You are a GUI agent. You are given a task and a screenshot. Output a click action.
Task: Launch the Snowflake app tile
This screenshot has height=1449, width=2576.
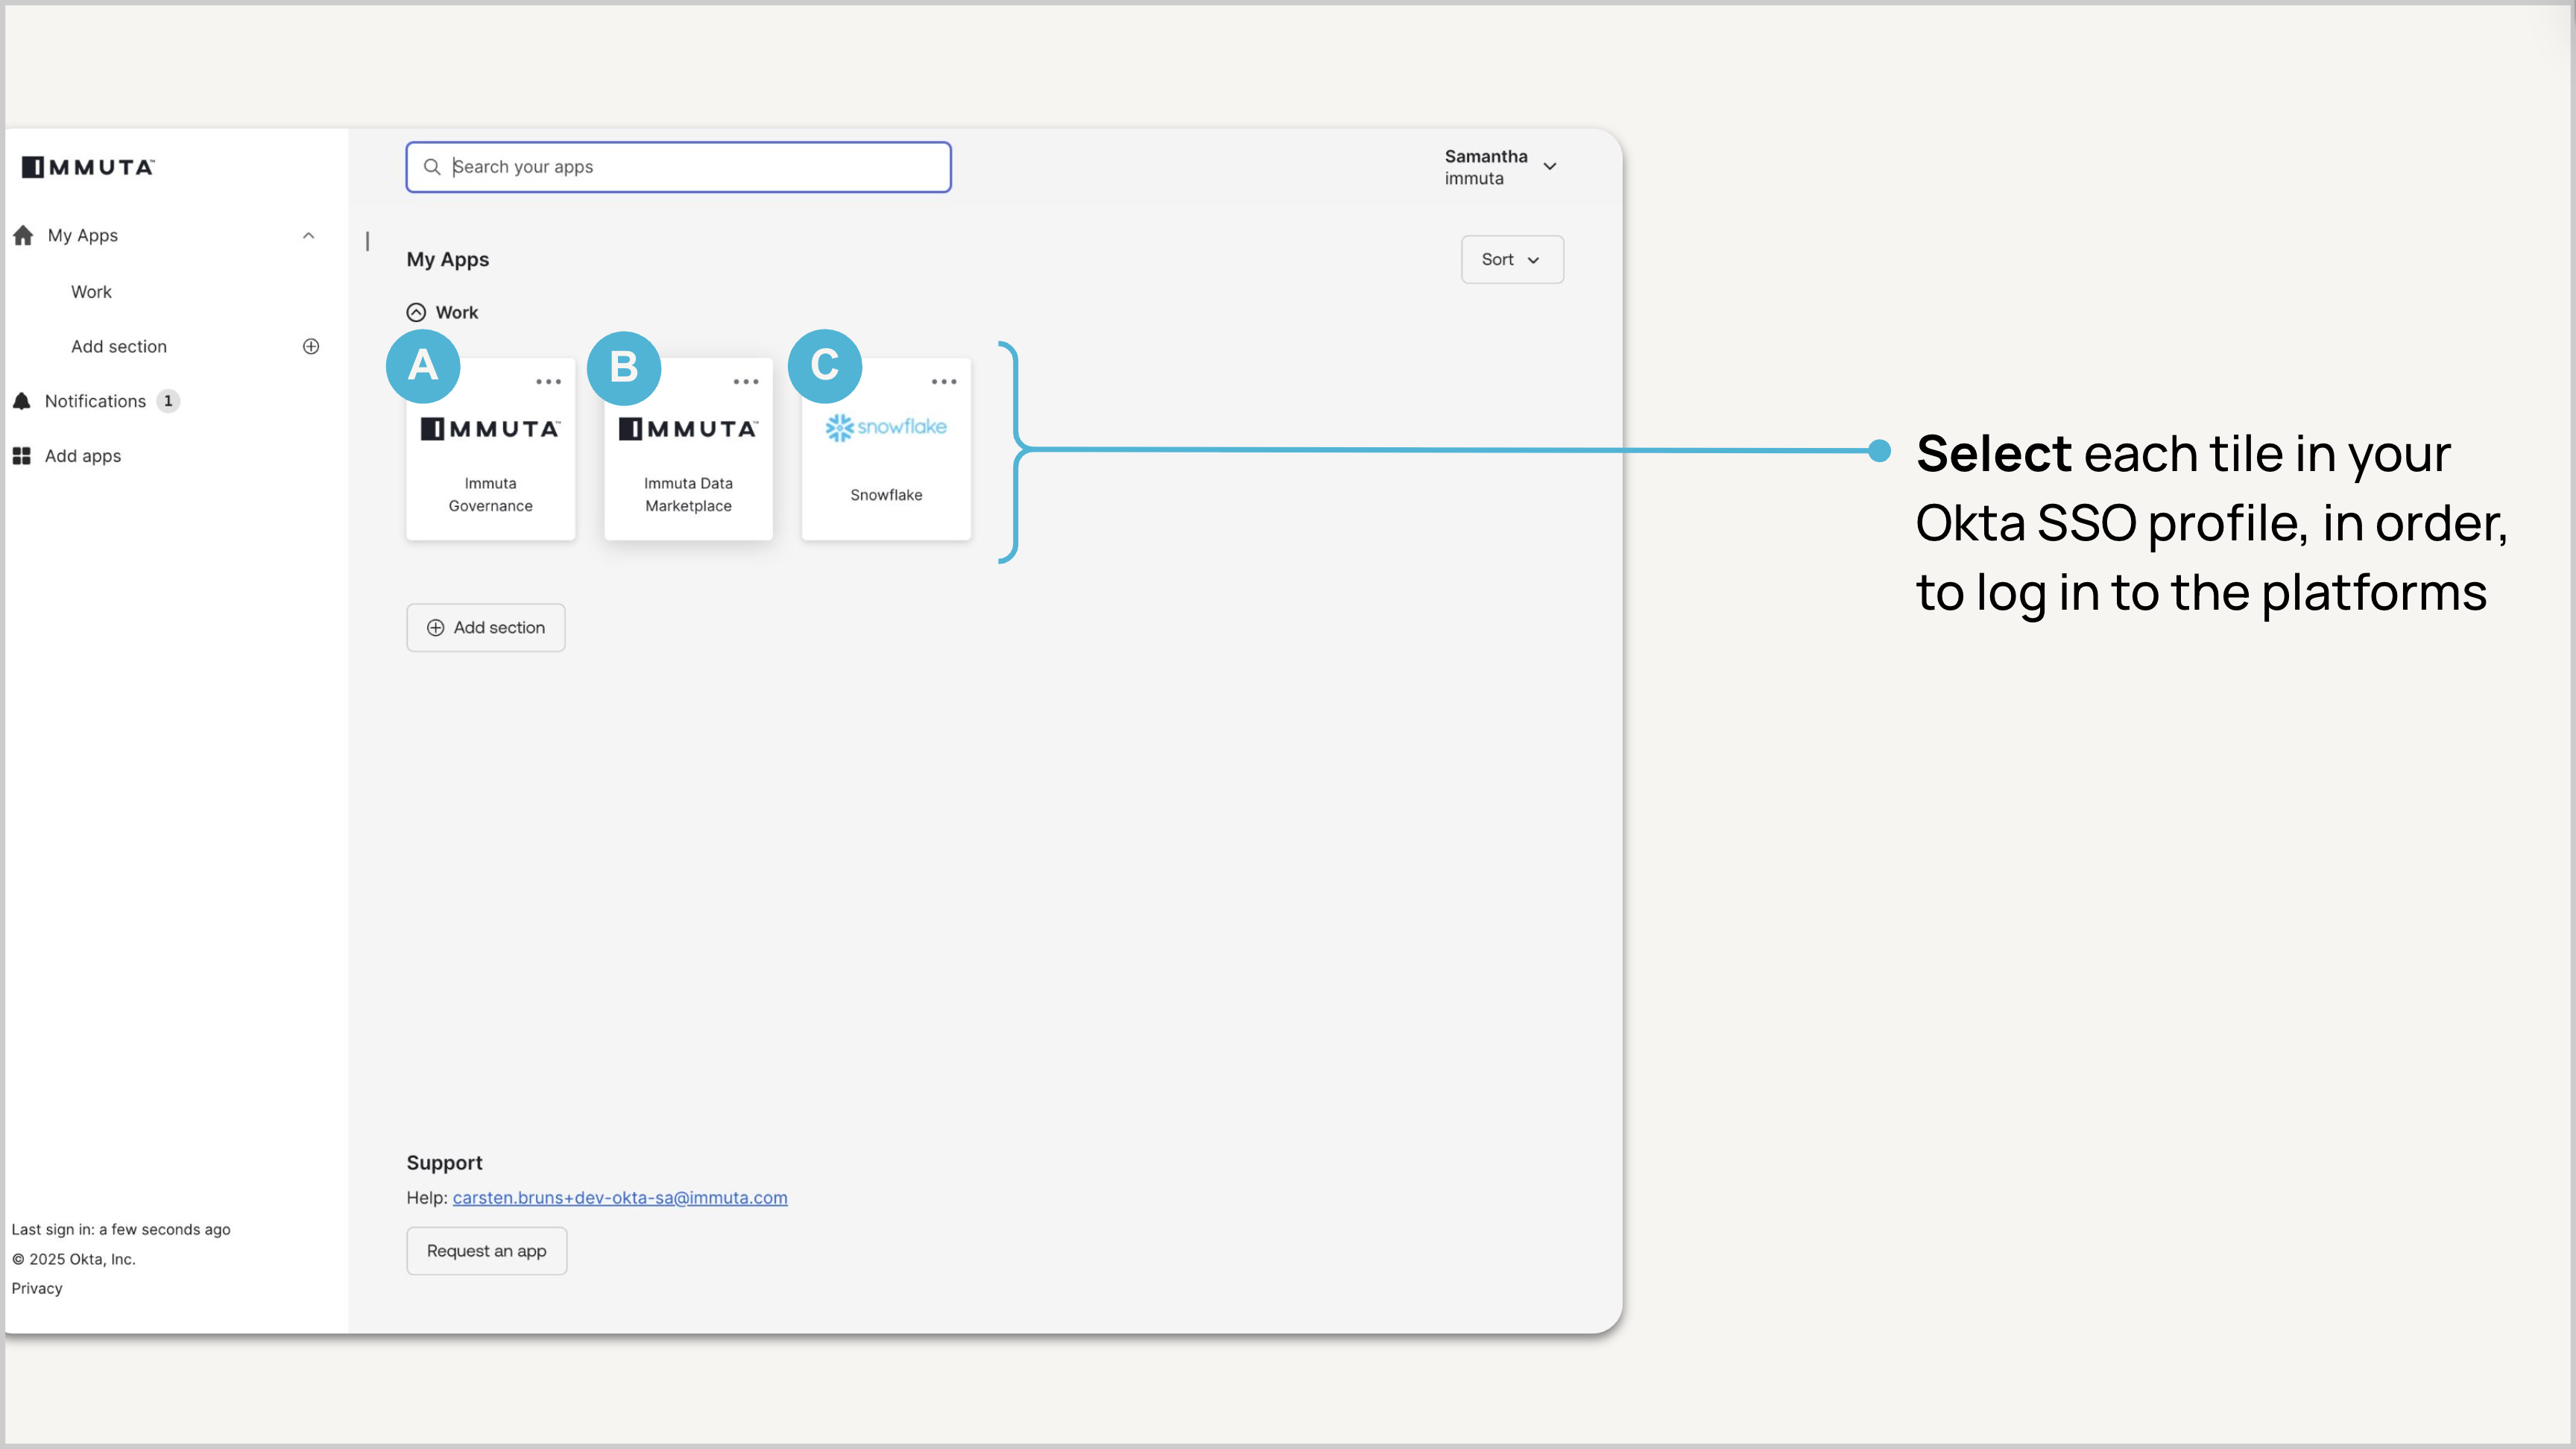[886, 460]
